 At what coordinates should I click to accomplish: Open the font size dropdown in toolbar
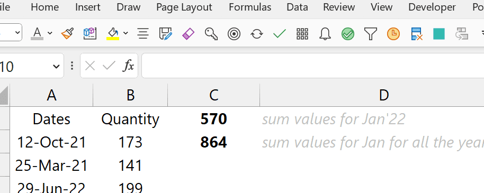pyautogui.click(x=17, y=32)
